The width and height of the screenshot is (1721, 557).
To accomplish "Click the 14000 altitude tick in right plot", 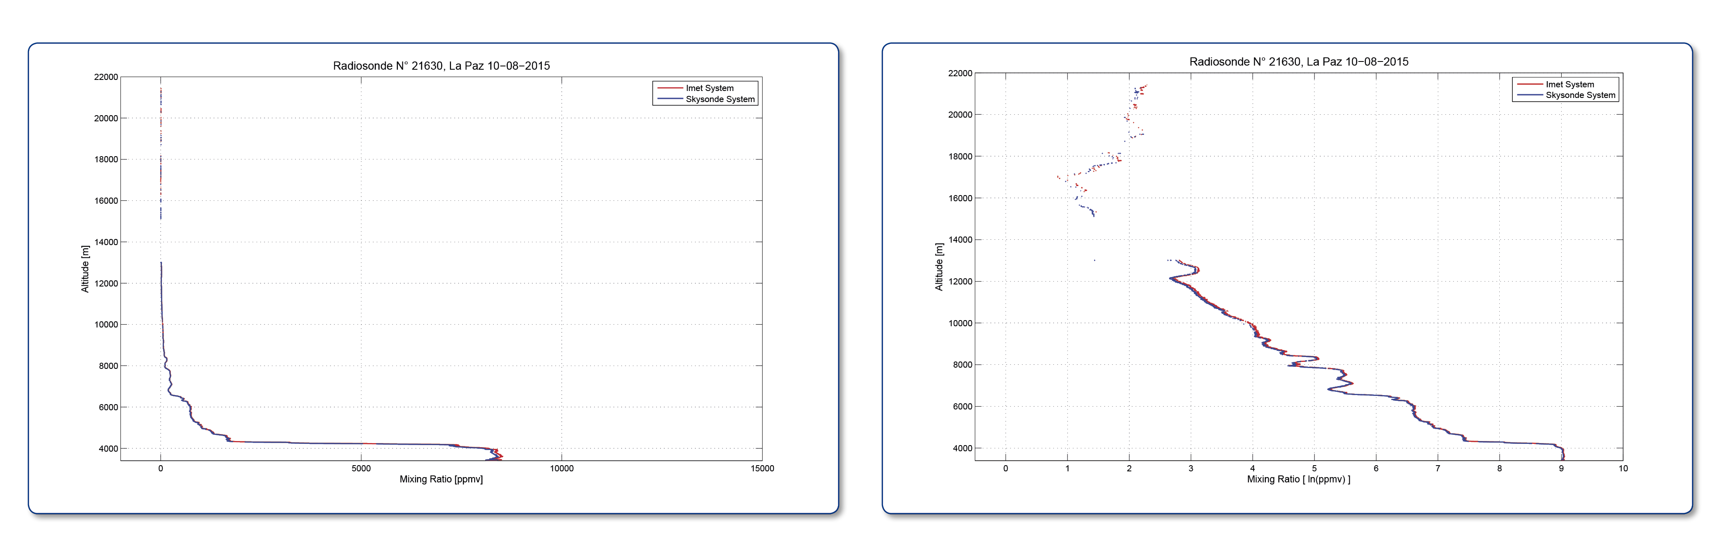I will 960,240.
